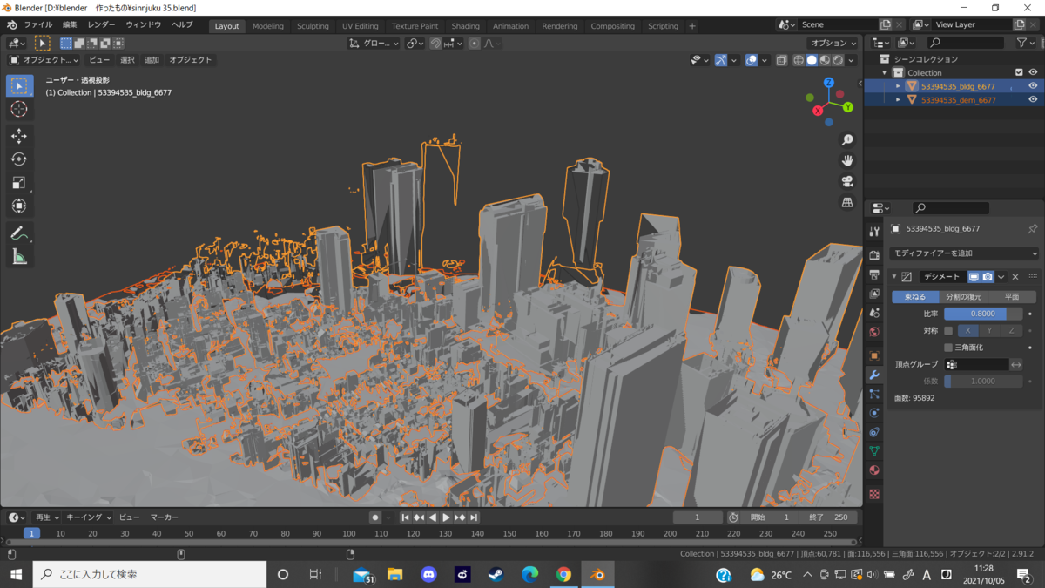
Task: Launch Steam from the taskbar
Action: [x=496, y=575]
